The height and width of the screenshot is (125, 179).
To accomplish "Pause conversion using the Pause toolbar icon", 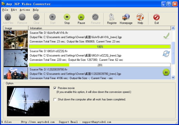I will (x=81, y=17).
